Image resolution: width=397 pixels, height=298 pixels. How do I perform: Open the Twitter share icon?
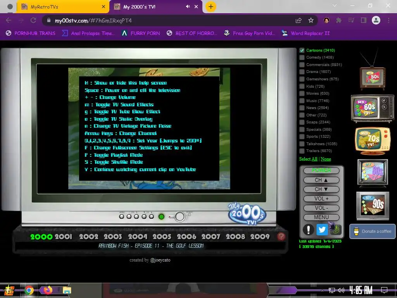tap(322, 230)
